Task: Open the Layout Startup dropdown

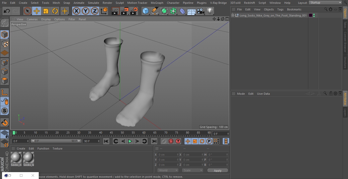Action: 325,3
